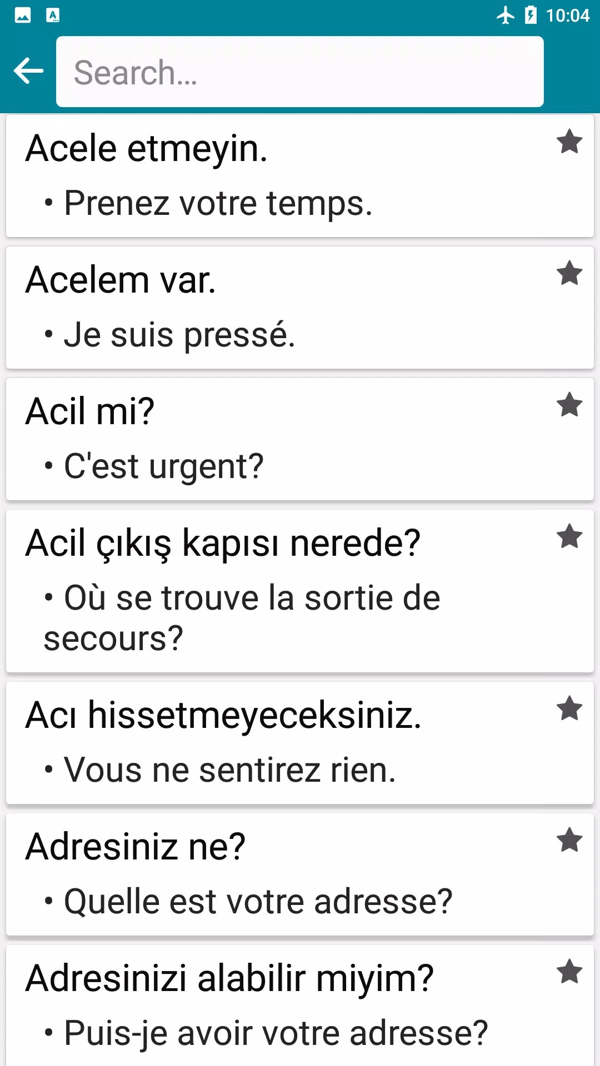Screen dimensions: 600x1066
Task: Favorite the "Acelem var." phrase
Action: click(569, 274)
